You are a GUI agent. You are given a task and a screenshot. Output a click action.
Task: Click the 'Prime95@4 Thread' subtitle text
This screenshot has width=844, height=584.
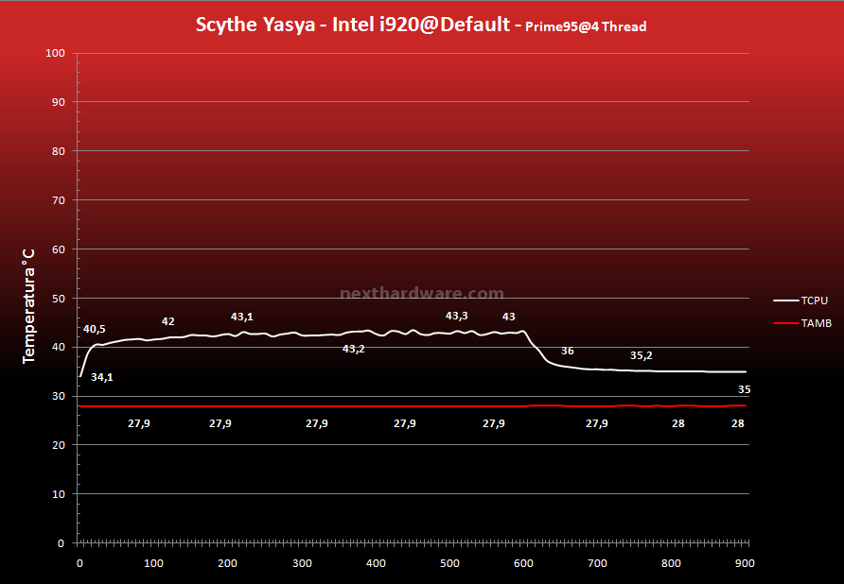click(586, 26)
